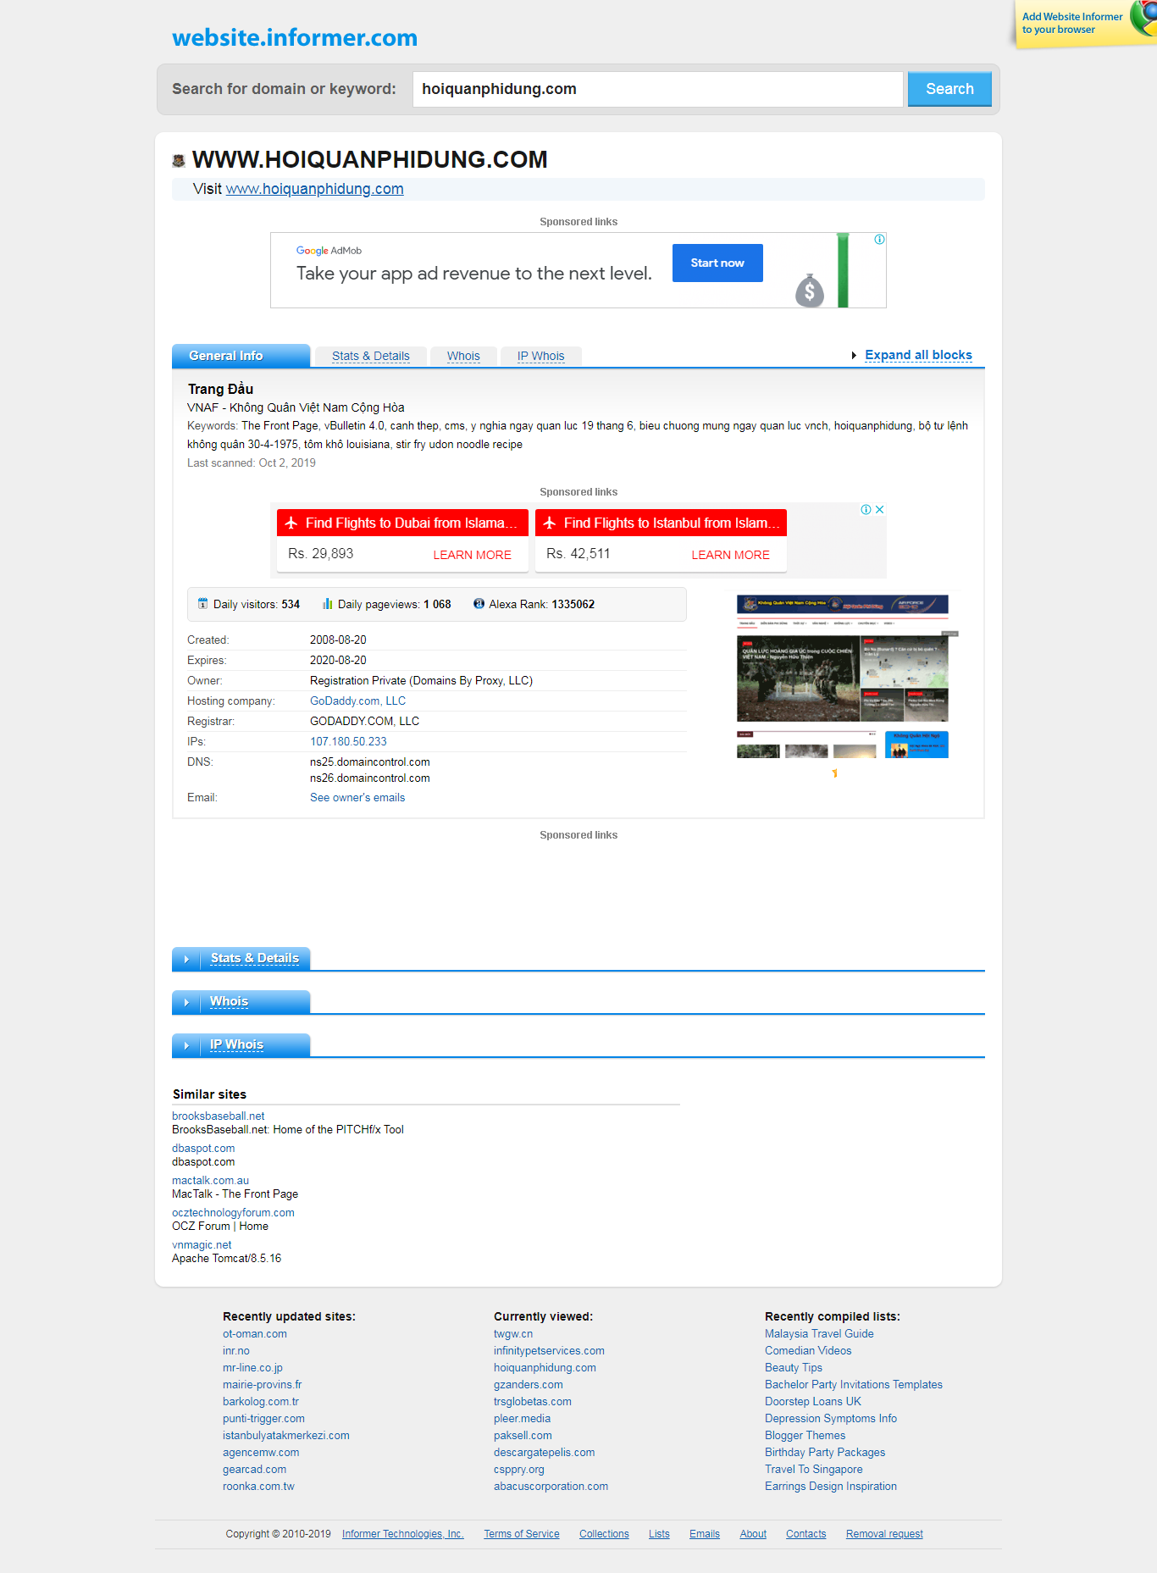This screenshot has height=1573, width=1157.
Task: Click the money bag ad graphic
Action: (x=810, y=291)
